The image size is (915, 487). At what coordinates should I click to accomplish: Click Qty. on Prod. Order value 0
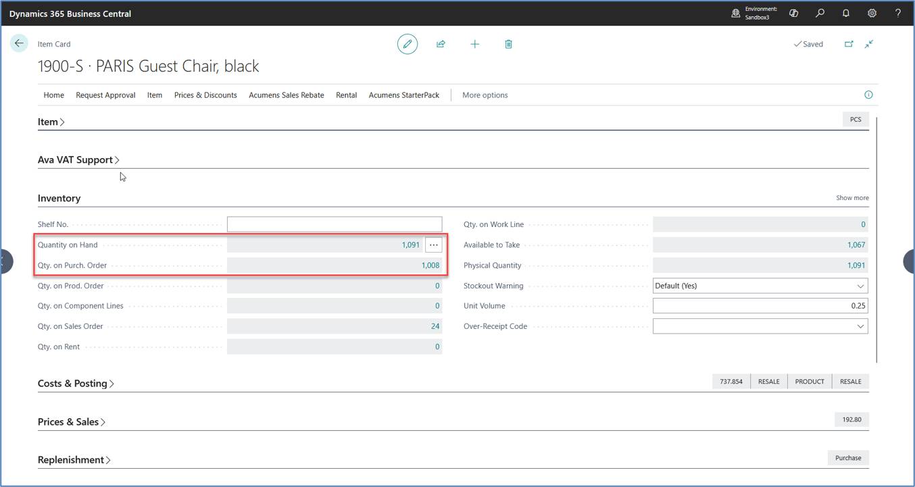pos(437,286)
